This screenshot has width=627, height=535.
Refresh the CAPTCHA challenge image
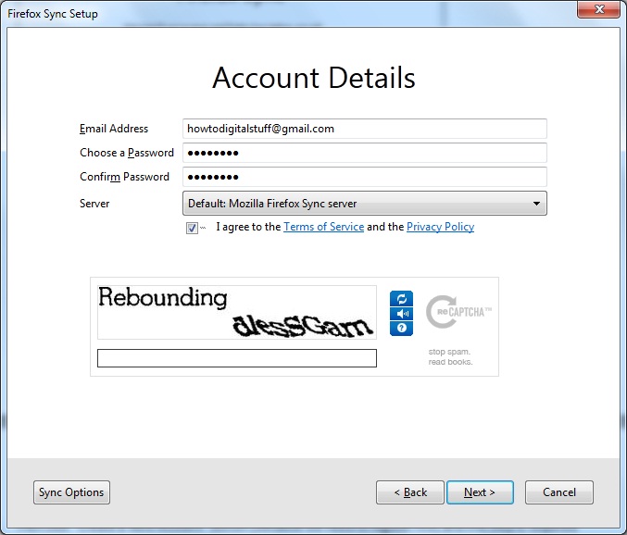(x=401, y=298)
